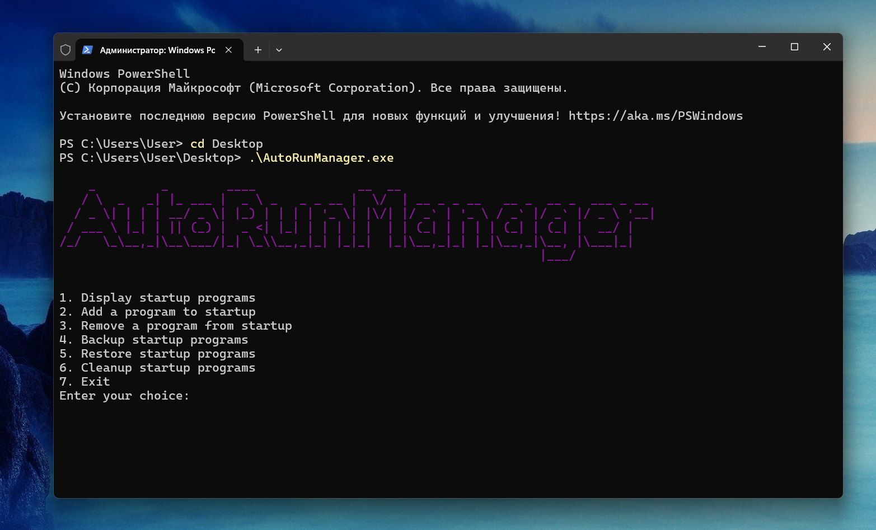Screen dimensions: 876x530
Task: Click "1. Display startup programs" line
Action: tap(157, 298)
